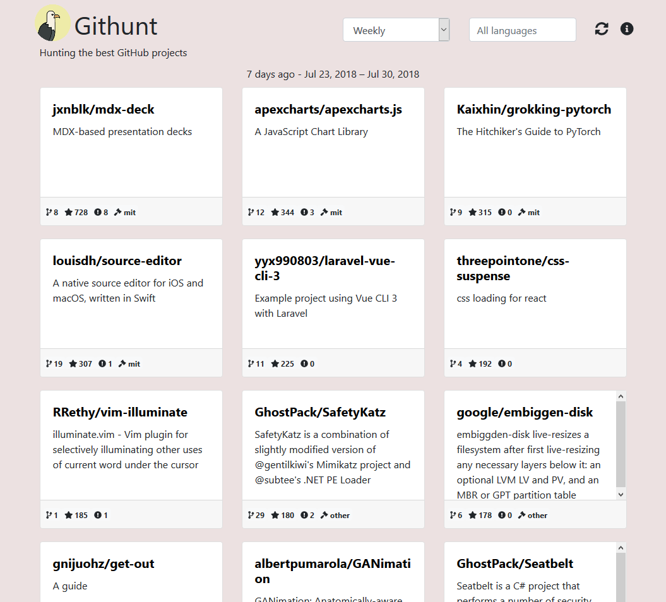
Task: Click the Githunt title text
Action: pos(116,27)
